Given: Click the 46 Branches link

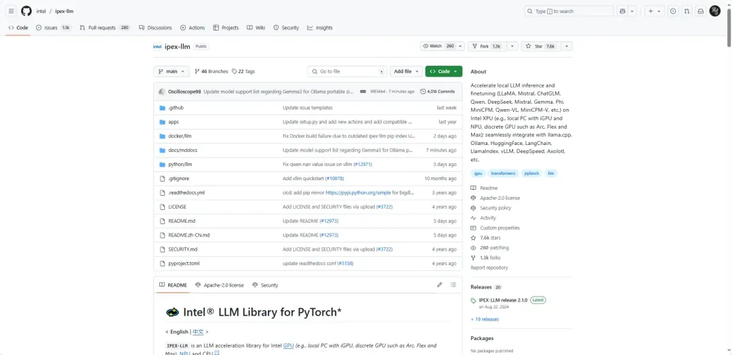Looking at the screenshot, I should [211, 71].
